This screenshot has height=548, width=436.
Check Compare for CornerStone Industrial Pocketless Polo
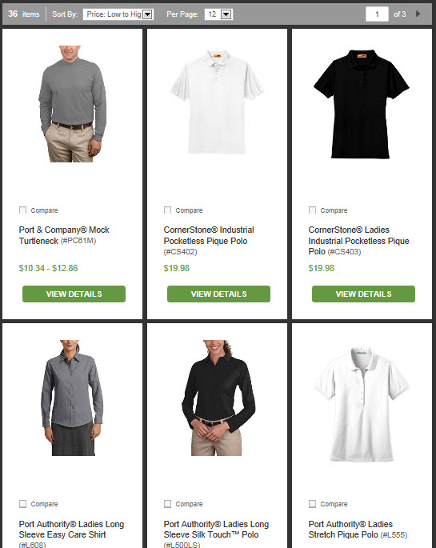point(168,210)
